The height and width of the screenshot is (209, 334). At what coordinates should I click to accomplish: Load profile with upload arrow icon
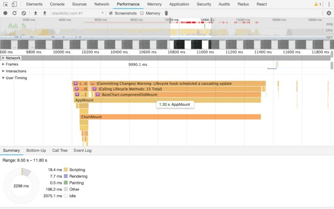point(35,13)
